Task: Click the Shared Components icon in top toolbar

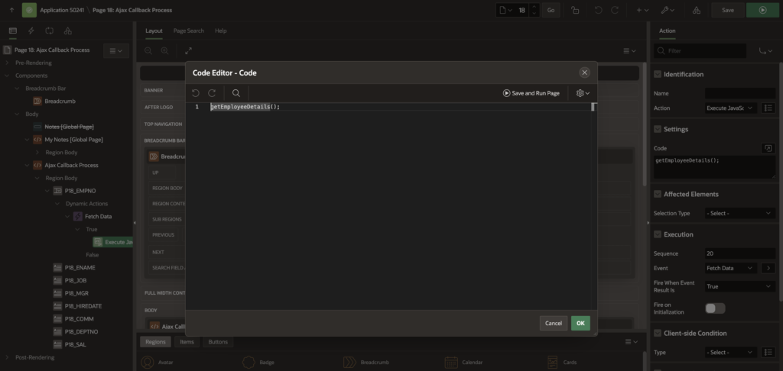Action: tap(696, 10)
